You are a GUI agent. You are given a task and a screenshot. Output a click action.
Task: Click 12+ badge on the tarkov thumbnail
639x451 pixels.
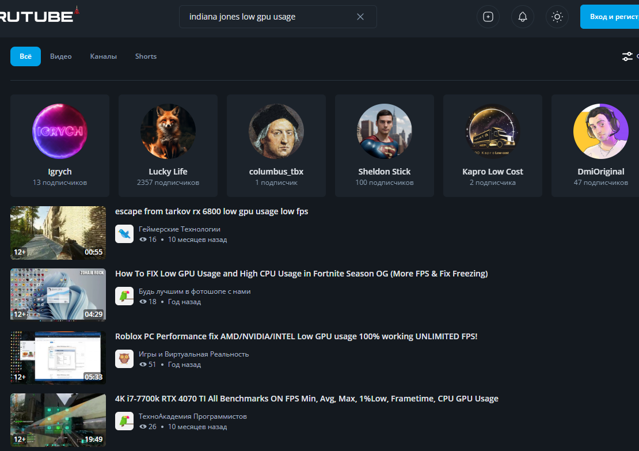tap(20, 252)
